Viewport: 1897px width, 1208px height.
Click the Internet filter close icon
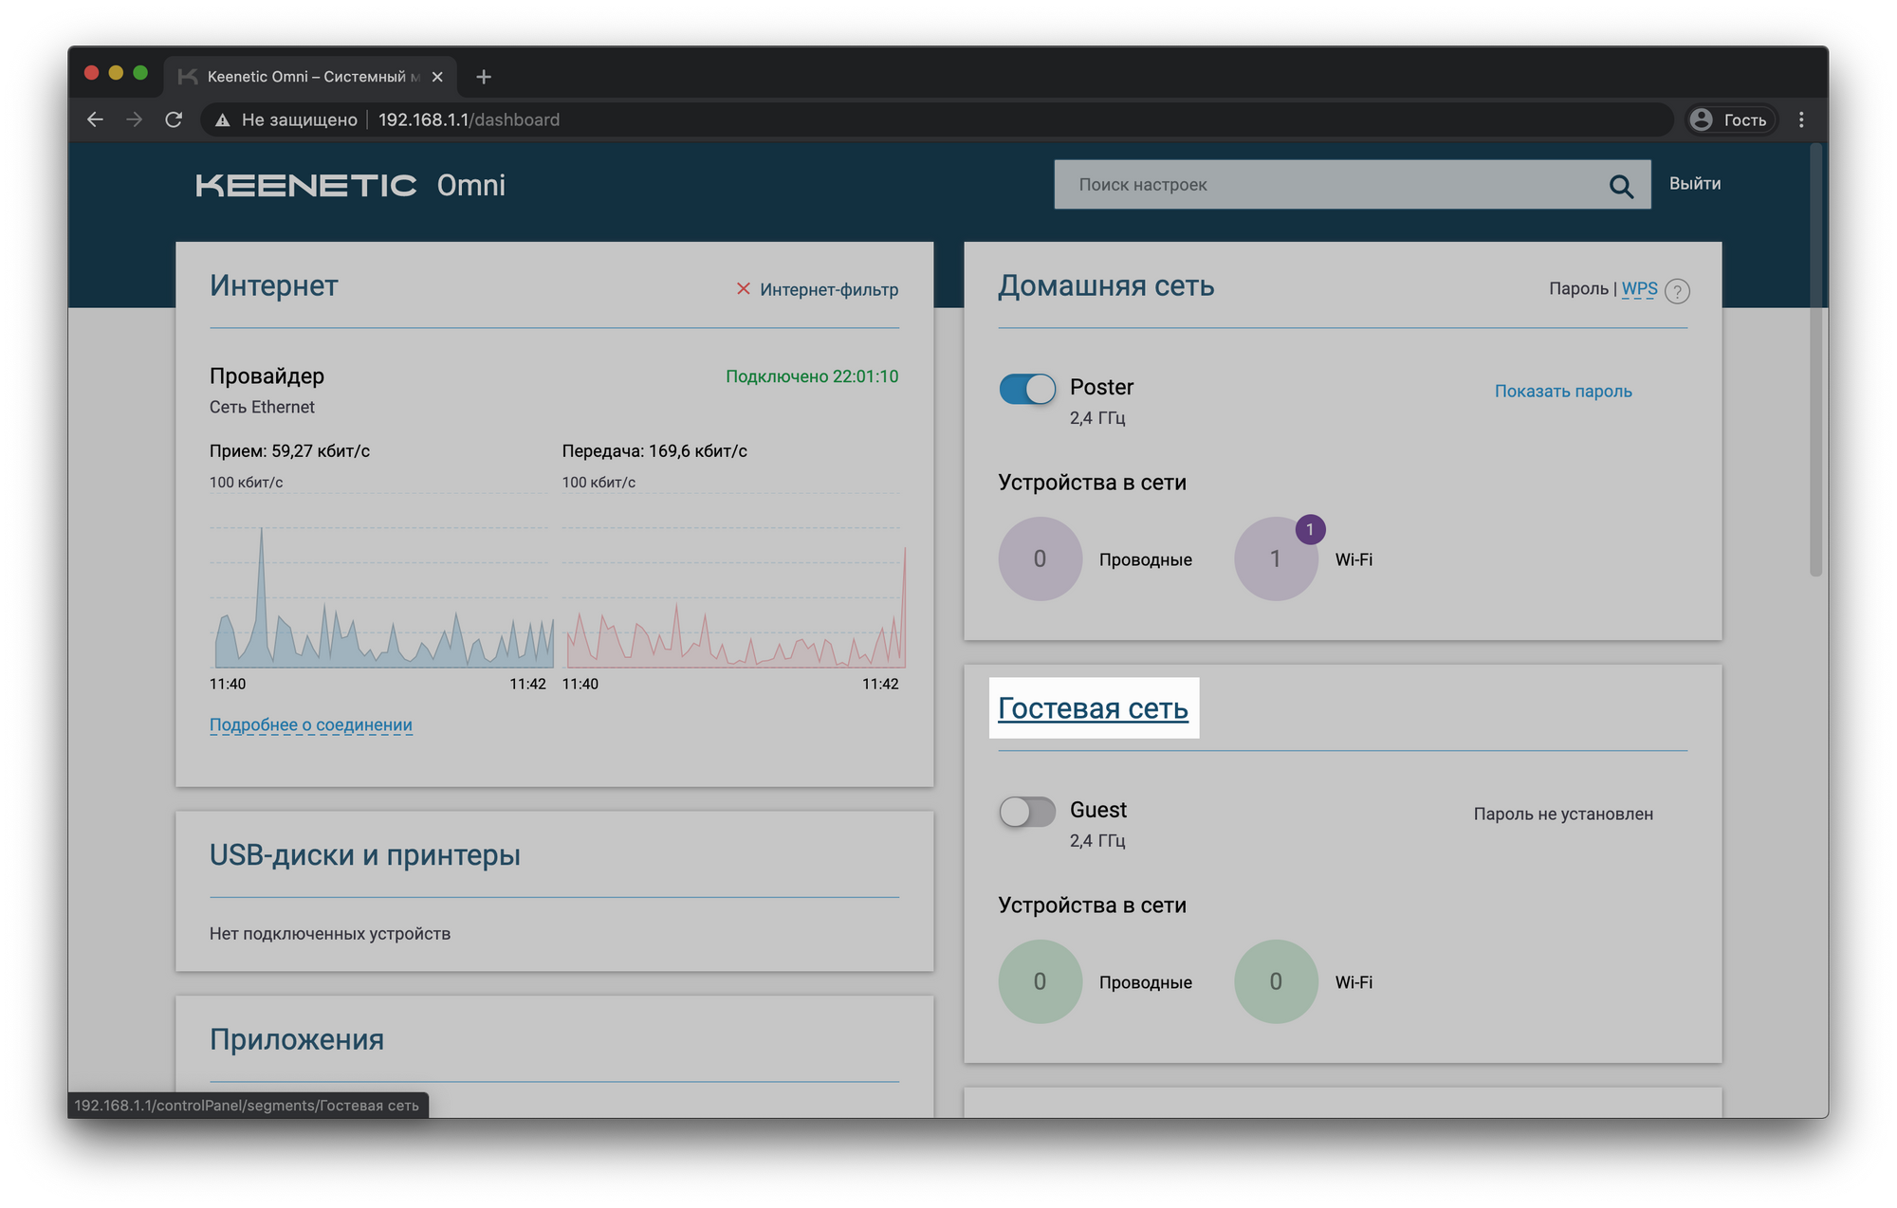coord(743,289)
